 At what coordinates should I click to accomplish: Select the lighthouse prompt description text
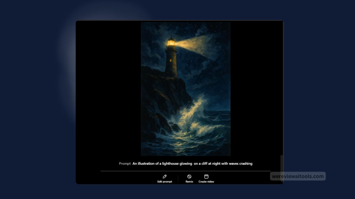192,163
